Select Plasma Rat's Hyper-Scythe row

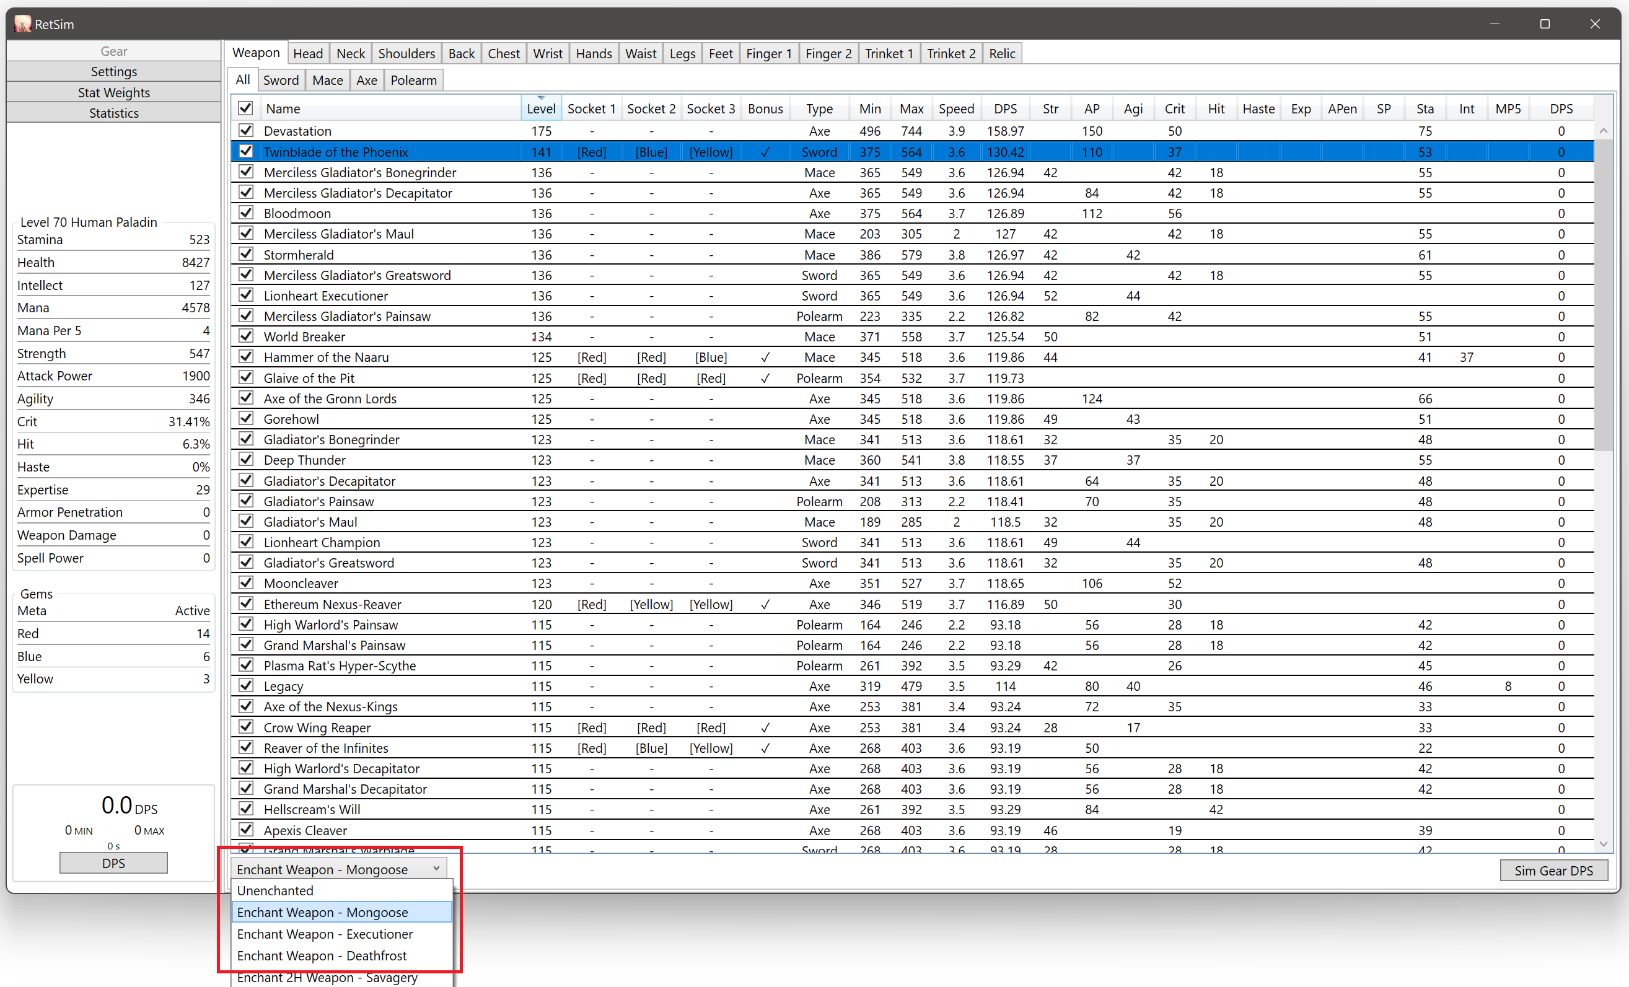click(x=912, y=665)
